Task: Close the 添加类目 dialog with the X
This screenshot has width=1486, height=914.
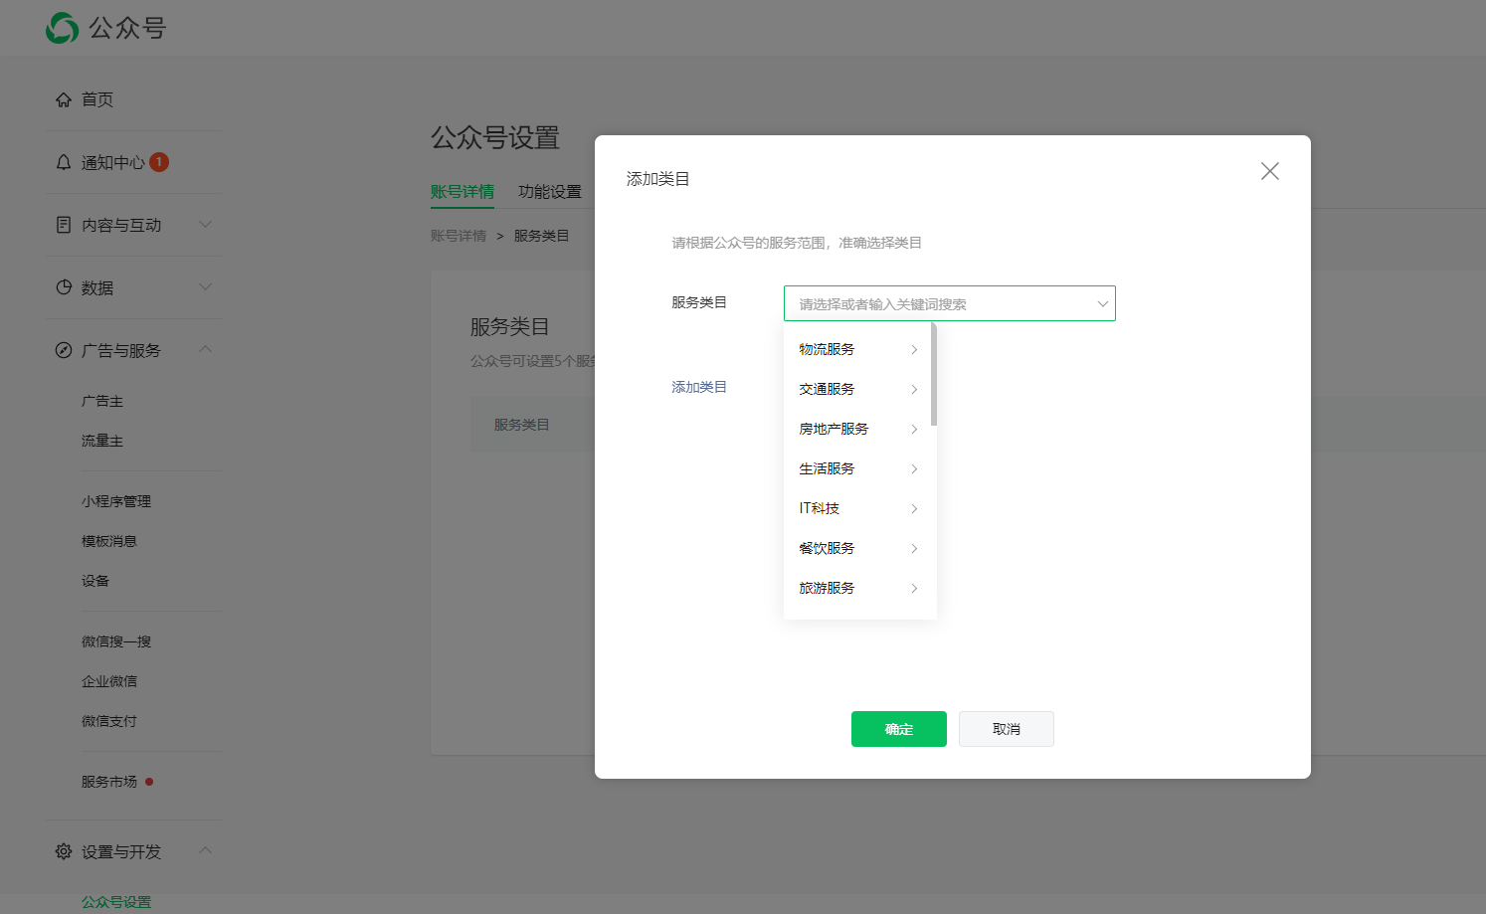Action: coord(1270,171)
